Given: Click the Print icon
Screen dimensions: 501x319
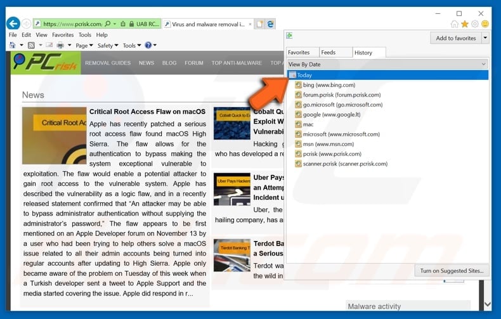Looking at the screenshot, I should click(60, 46).
